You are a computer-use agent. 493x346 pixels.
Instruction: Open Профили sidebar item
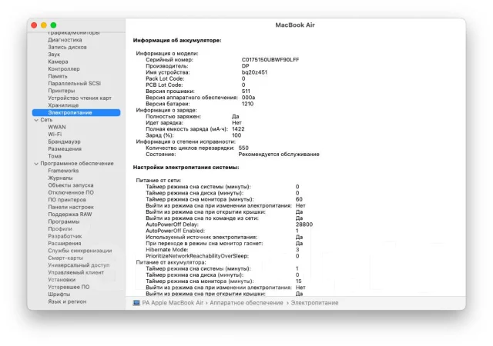pyautogui.click(x=60, y=229)
